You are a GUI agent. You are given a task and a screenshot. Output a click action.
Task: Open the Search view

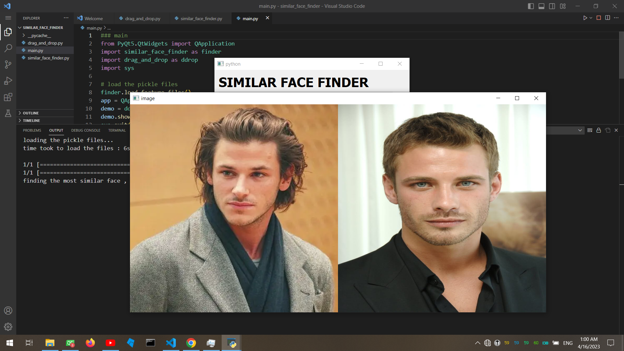coord(8,48)
